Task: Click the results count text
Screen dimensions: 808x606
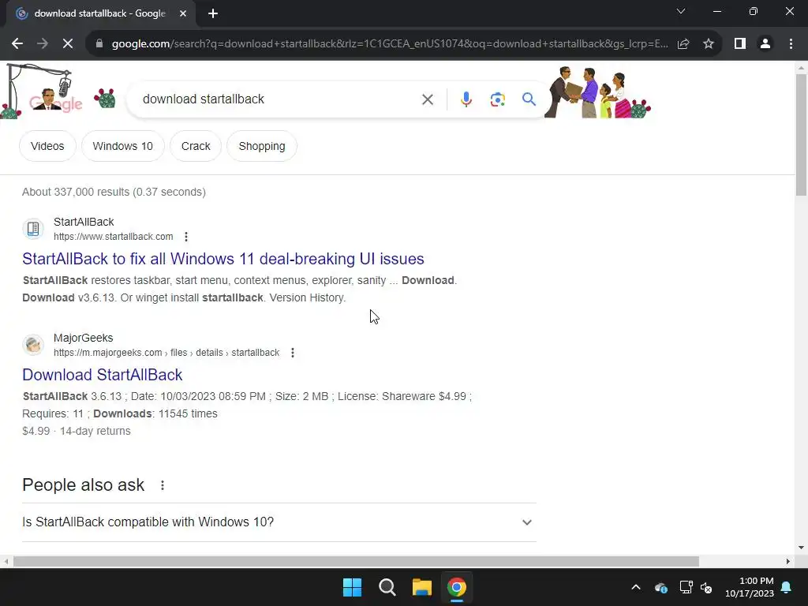Action: (x=114, y=193)
